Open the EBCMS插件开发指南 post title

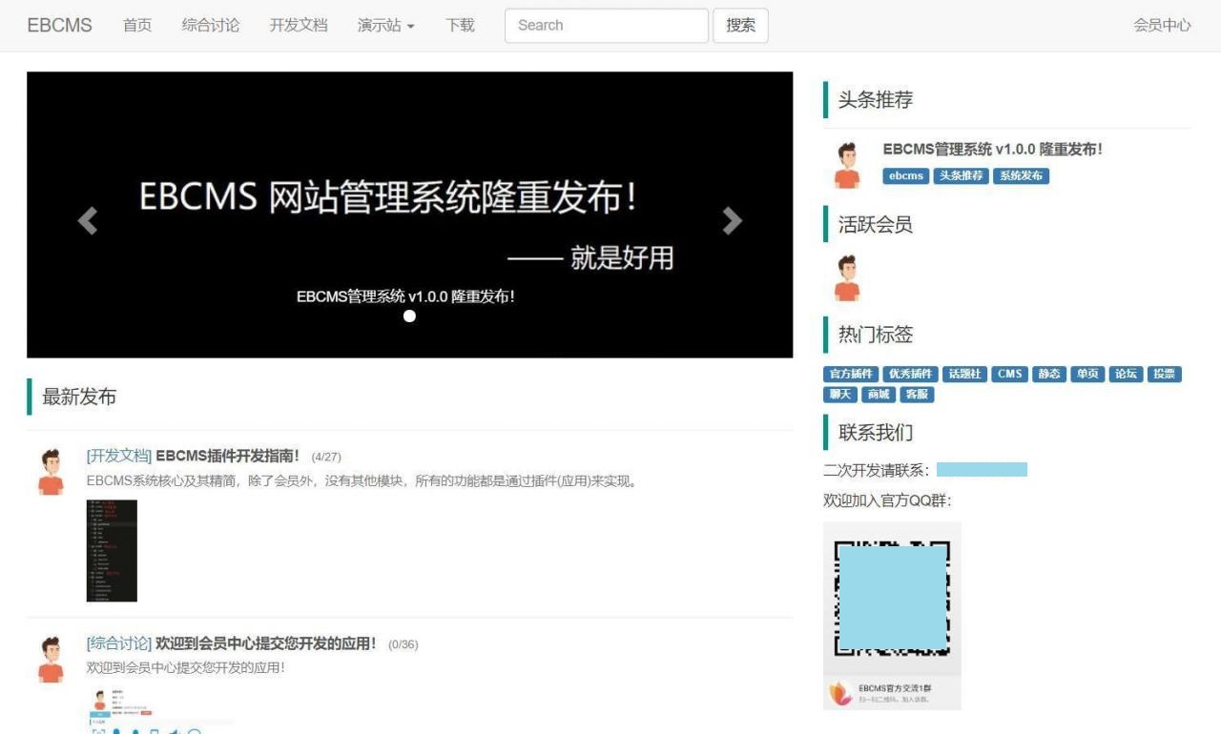pyautogui.click(x=227, y=456)
